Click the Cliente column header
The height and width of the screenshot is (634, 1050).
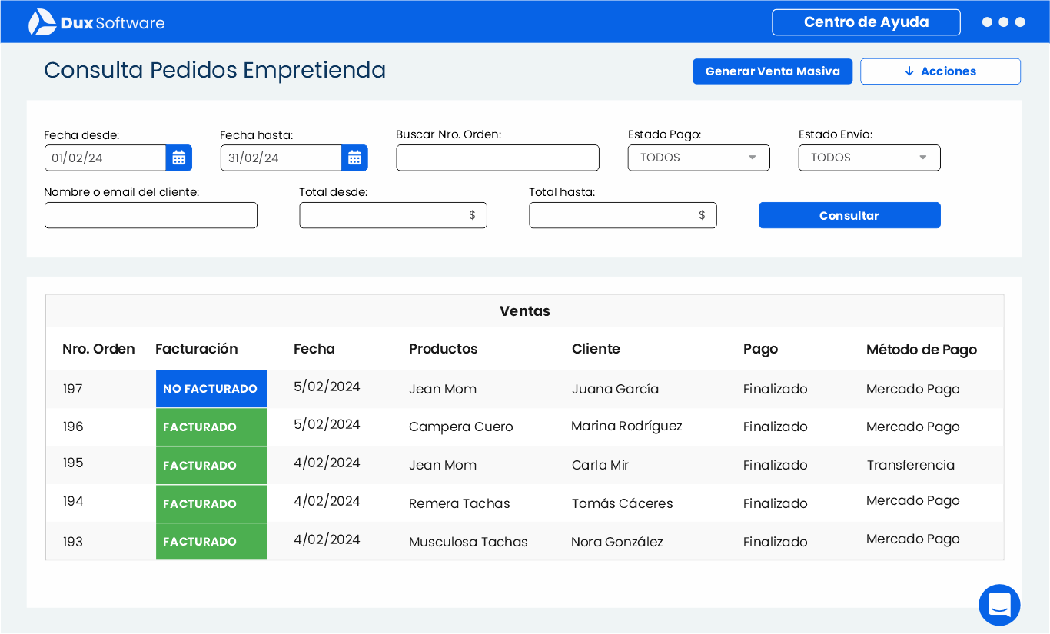(x=596, y=349)
